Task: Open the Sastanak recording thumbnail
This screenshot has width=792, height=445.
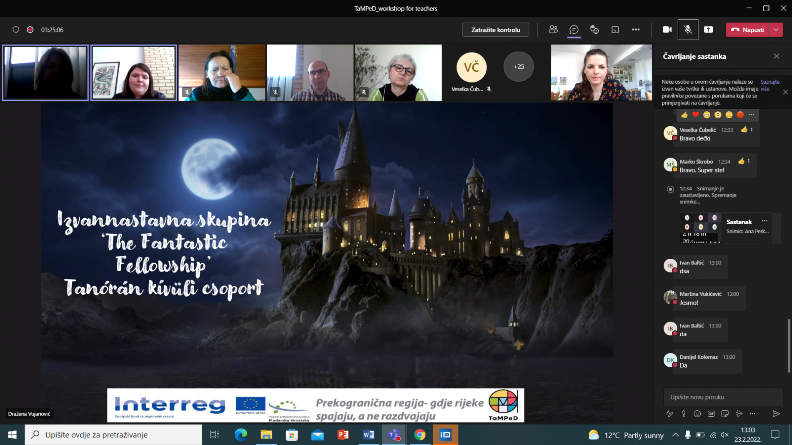Action: [x=701, y=228]
